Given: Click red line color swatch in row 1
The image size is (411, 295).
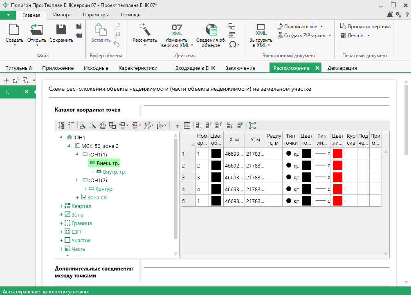Looking at the screenshot, I should point(337,154).
